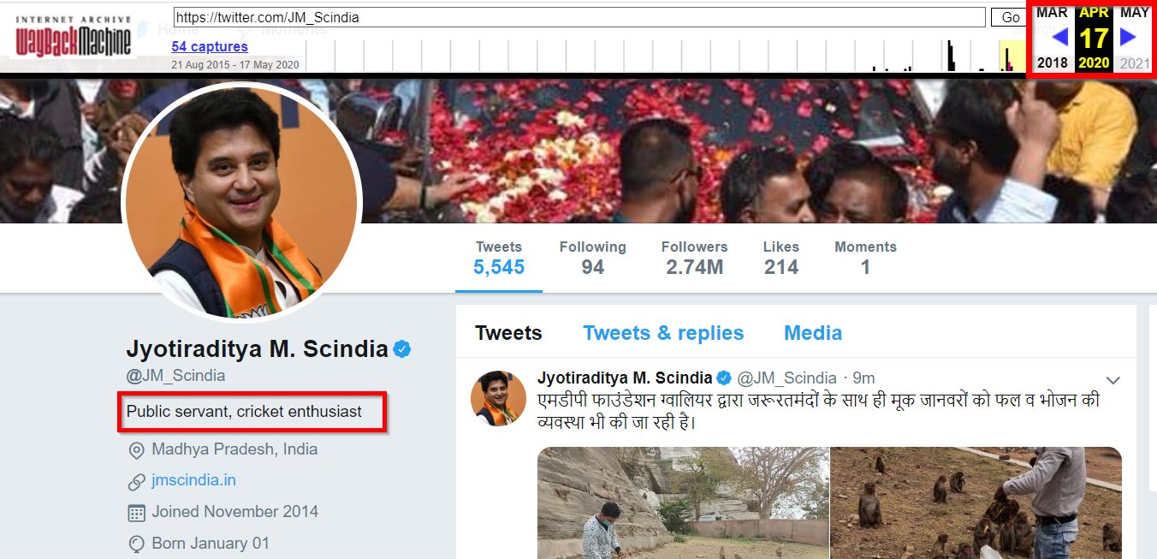Click the location pin icon
Screen dimensions: 1157x559
click(136, 449)
